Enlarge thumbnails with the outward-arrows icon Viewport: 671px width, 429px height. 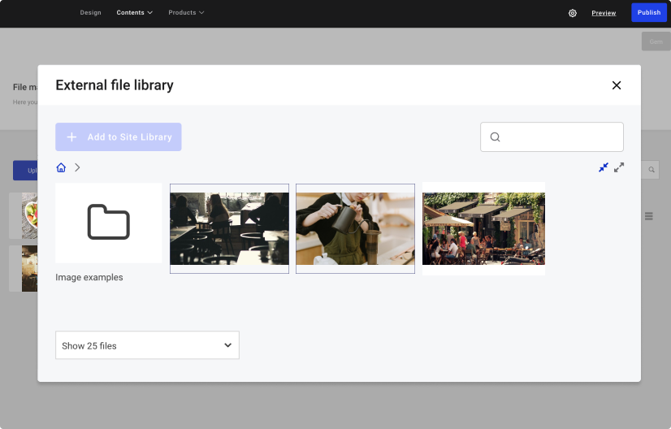pyautogui.click(x=619, y=167)
